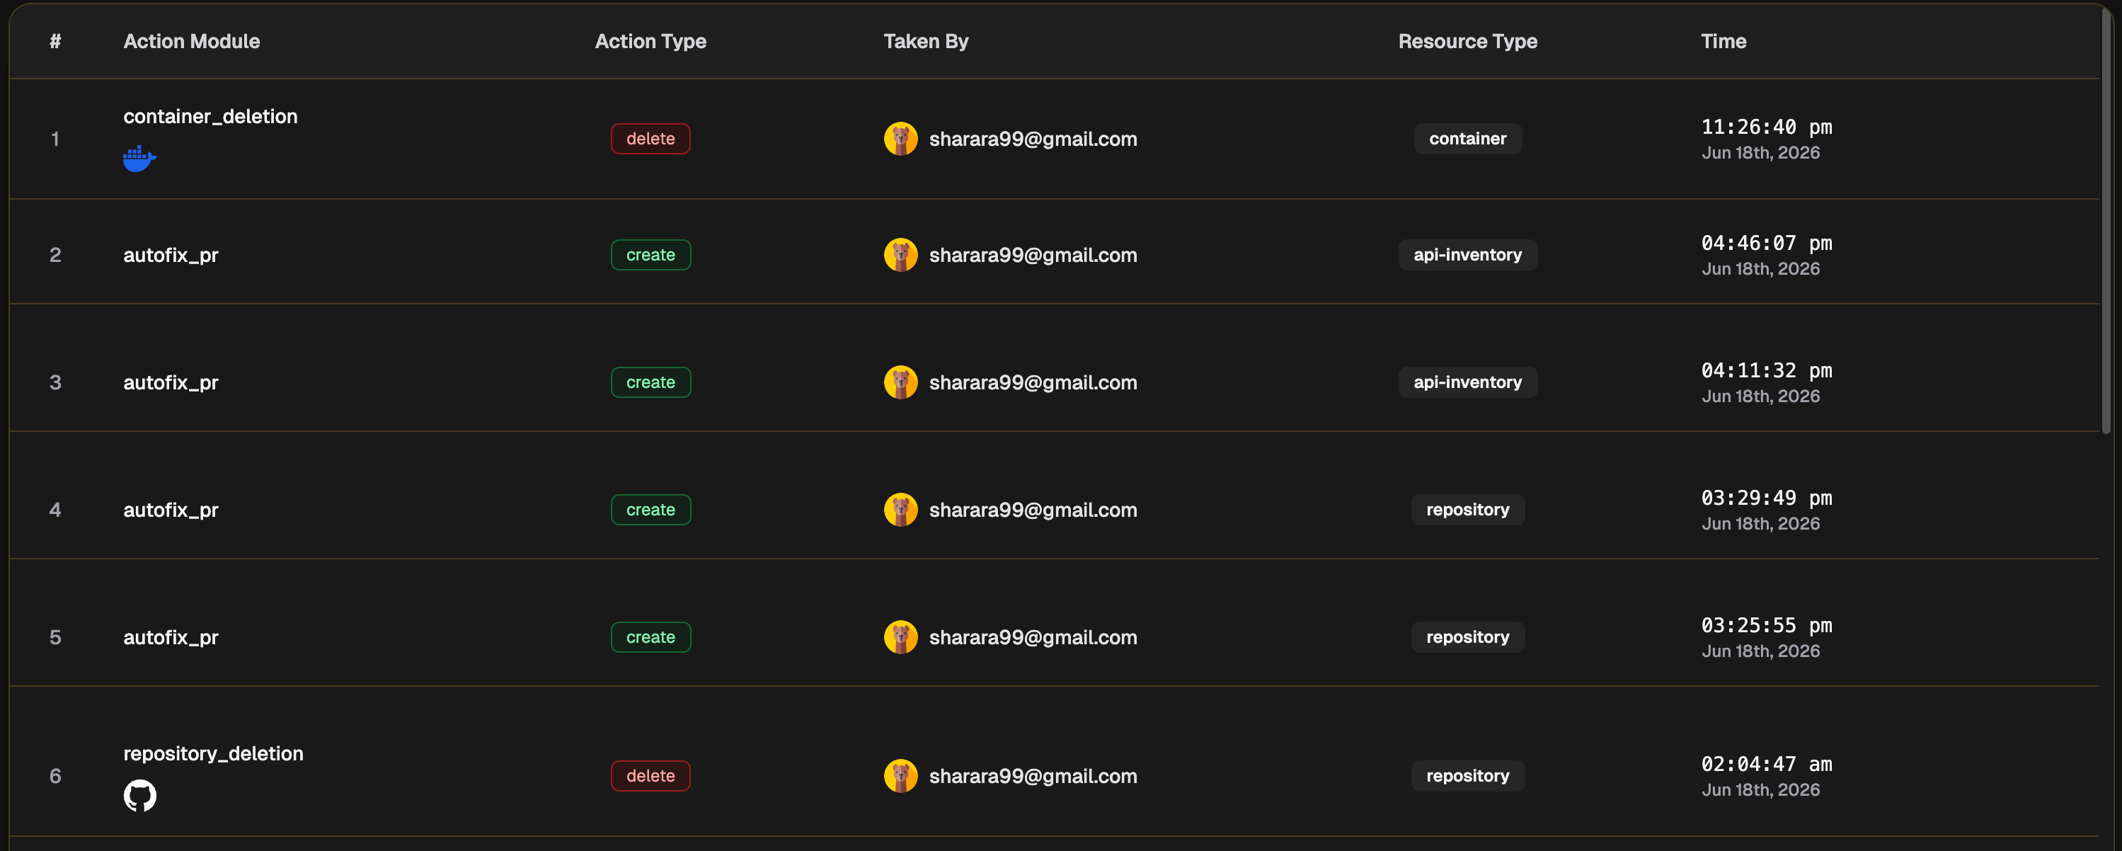Click the Time column header

click(x=1724, y=41)
